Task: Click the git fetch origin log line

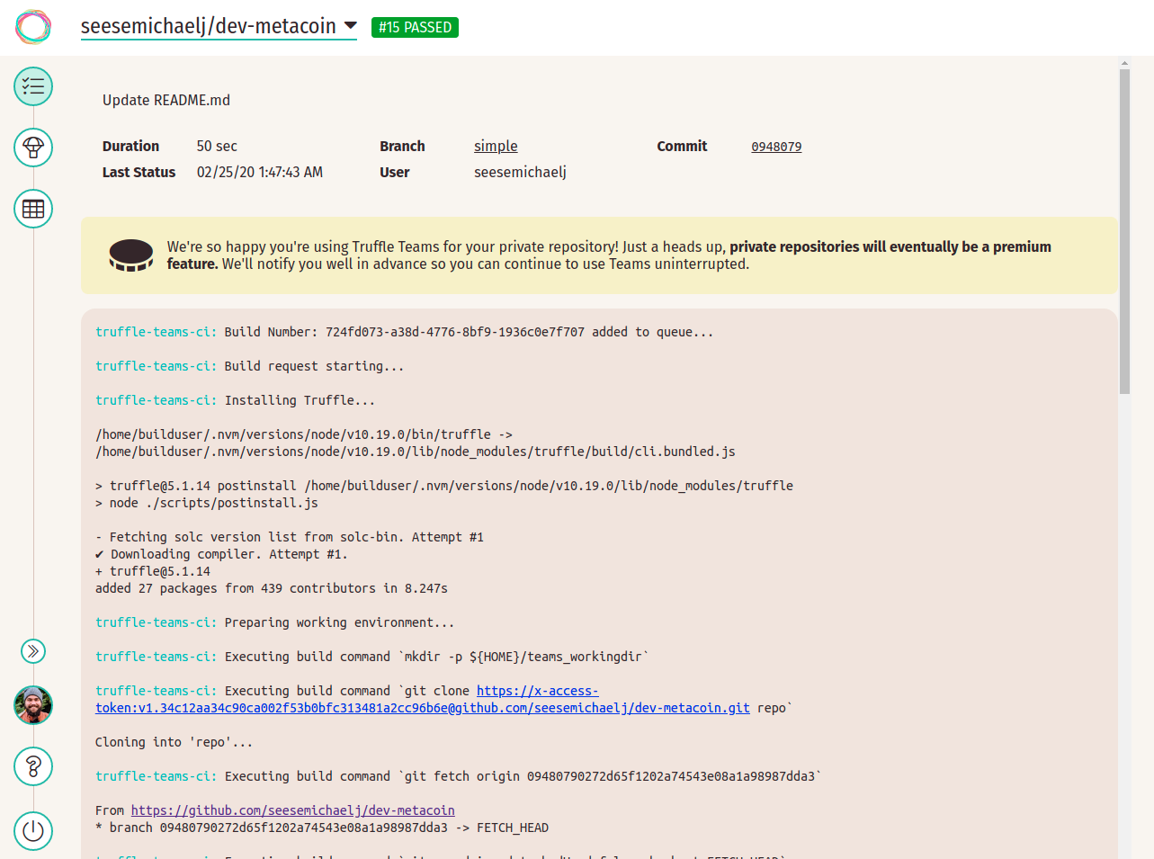Action: pos(459,776)
